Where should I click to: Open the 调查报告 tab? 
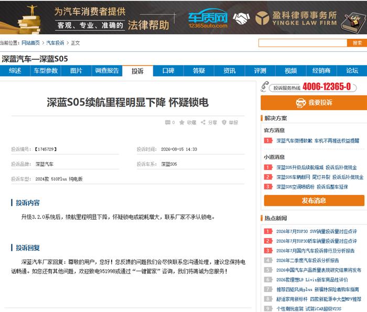click(x=107, y=71)
